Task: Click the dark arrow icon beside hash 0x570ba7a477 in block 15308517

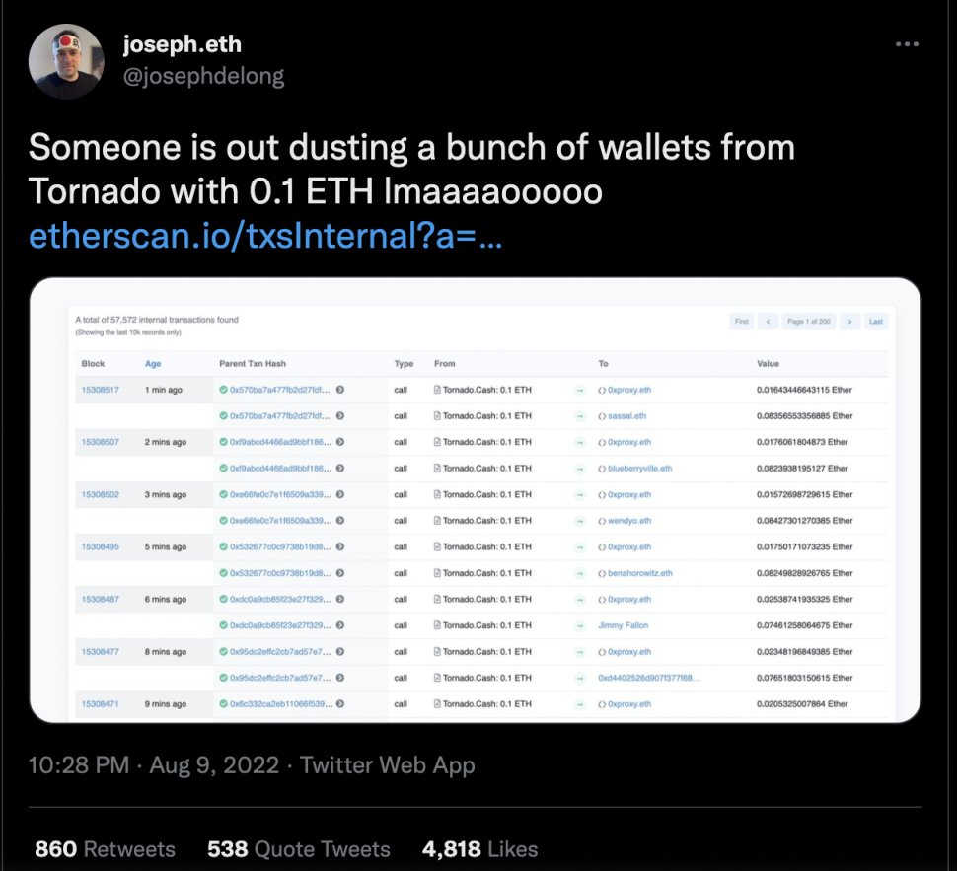Action: 340,390
